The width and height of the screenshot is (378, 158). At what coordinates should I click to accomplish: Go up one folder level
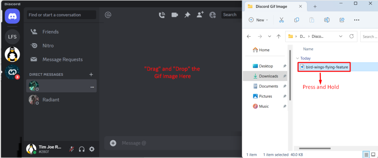coord(279,37)
